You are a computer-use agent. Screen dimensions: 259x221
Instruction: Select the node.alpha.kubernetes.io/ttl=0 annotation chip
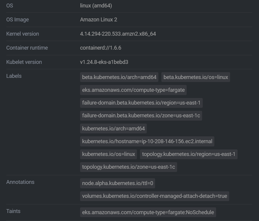click(x=117, y=183)
